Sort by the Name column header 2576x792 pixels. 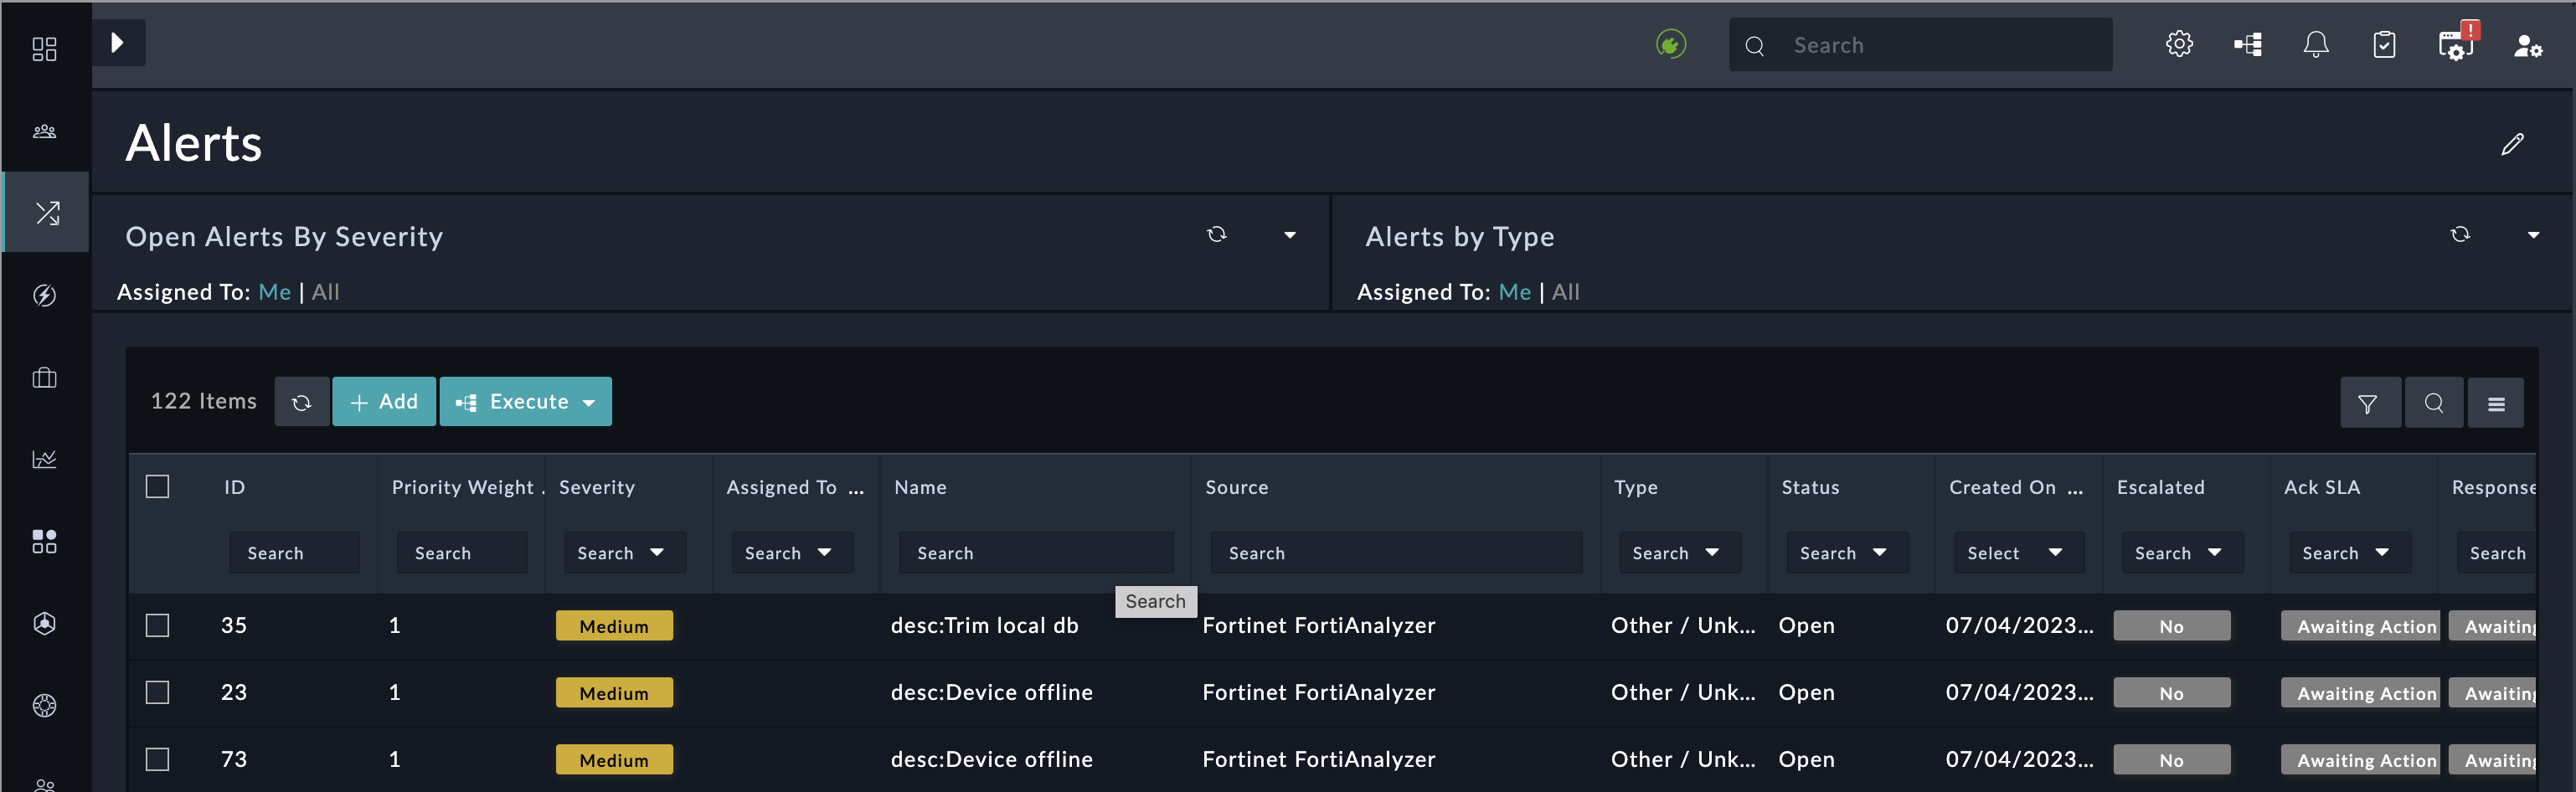(x=920, y=487)
